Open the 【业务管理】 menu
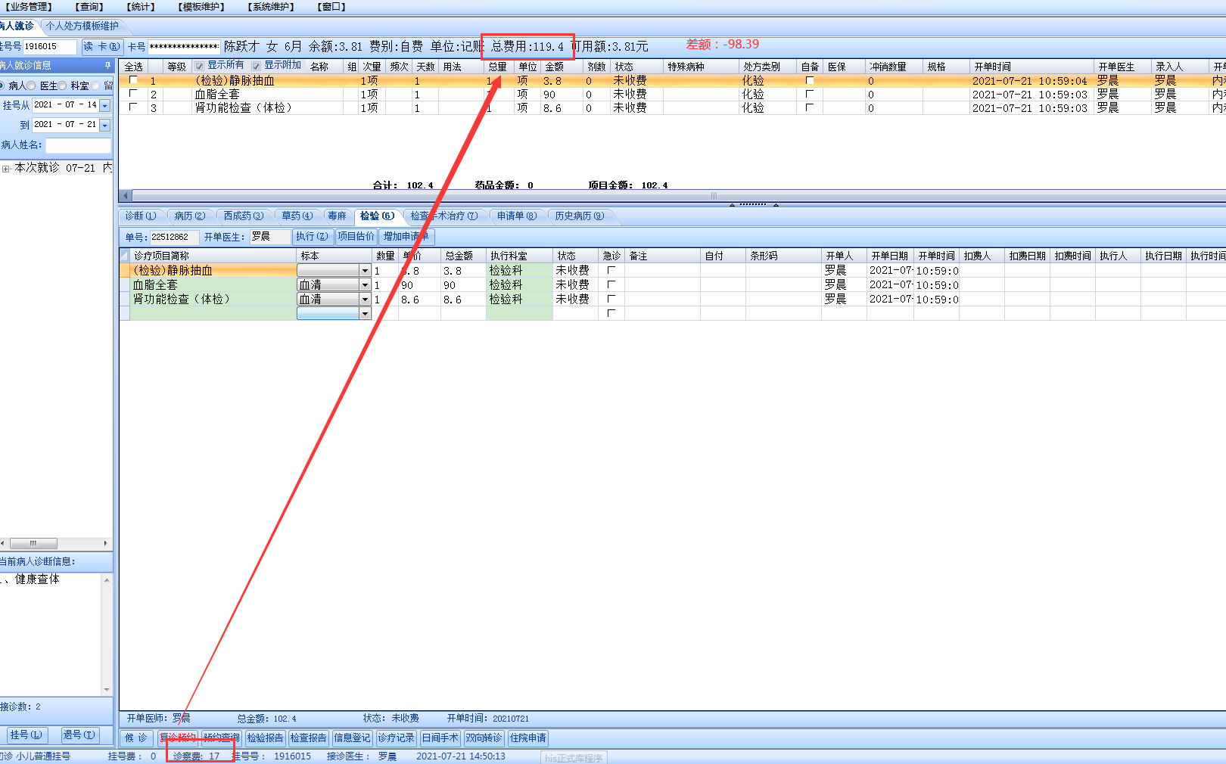The width and height of the screenshot is (1226, 764). pyautogui.click(x=29, y=7)
